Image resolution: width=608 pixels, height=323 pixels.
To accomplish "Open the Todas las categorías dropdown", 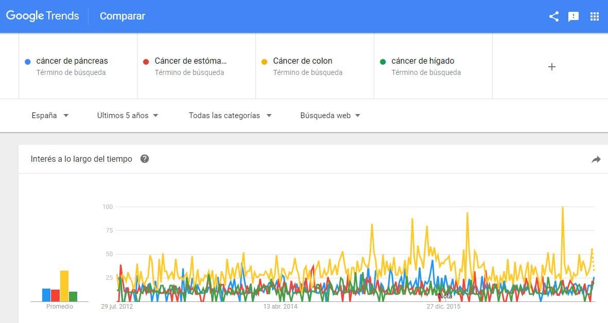I will 230,116.
